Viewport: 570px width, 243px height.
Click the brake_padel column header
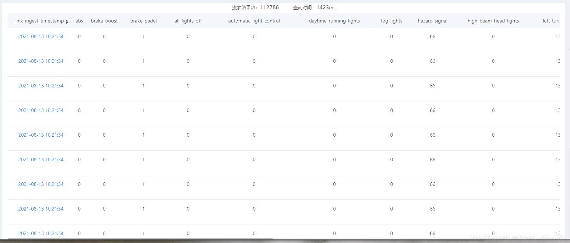point(143,21)
